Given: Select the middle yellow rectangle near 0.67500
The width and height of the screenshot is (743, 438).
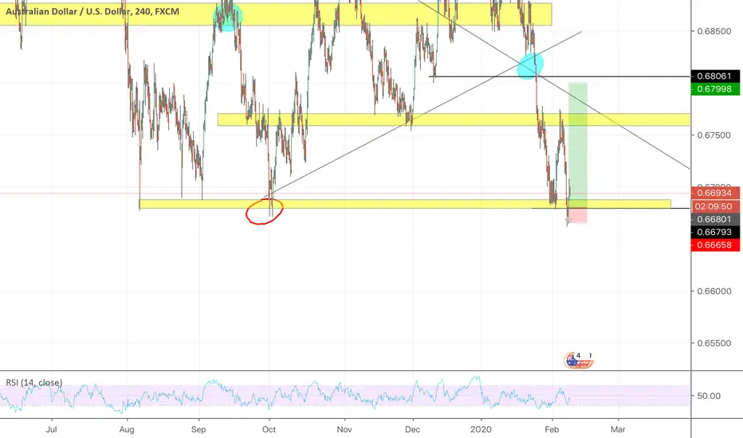Looking at the screenshot, I should click(454, 119).
